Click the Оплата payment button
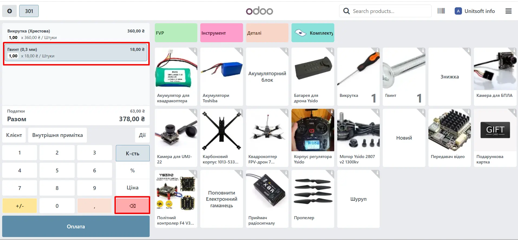Screen dimensions: 518x240 tap(76, 226)
